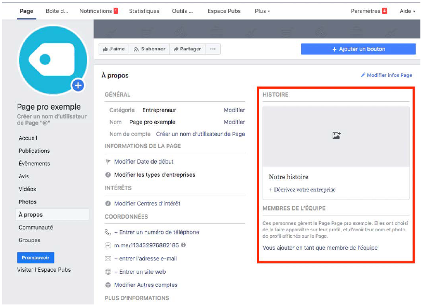This screenshot has width=424, height=306.
Task: Click Entrer un numéro de téléphone
Action: tap(157, 232)
